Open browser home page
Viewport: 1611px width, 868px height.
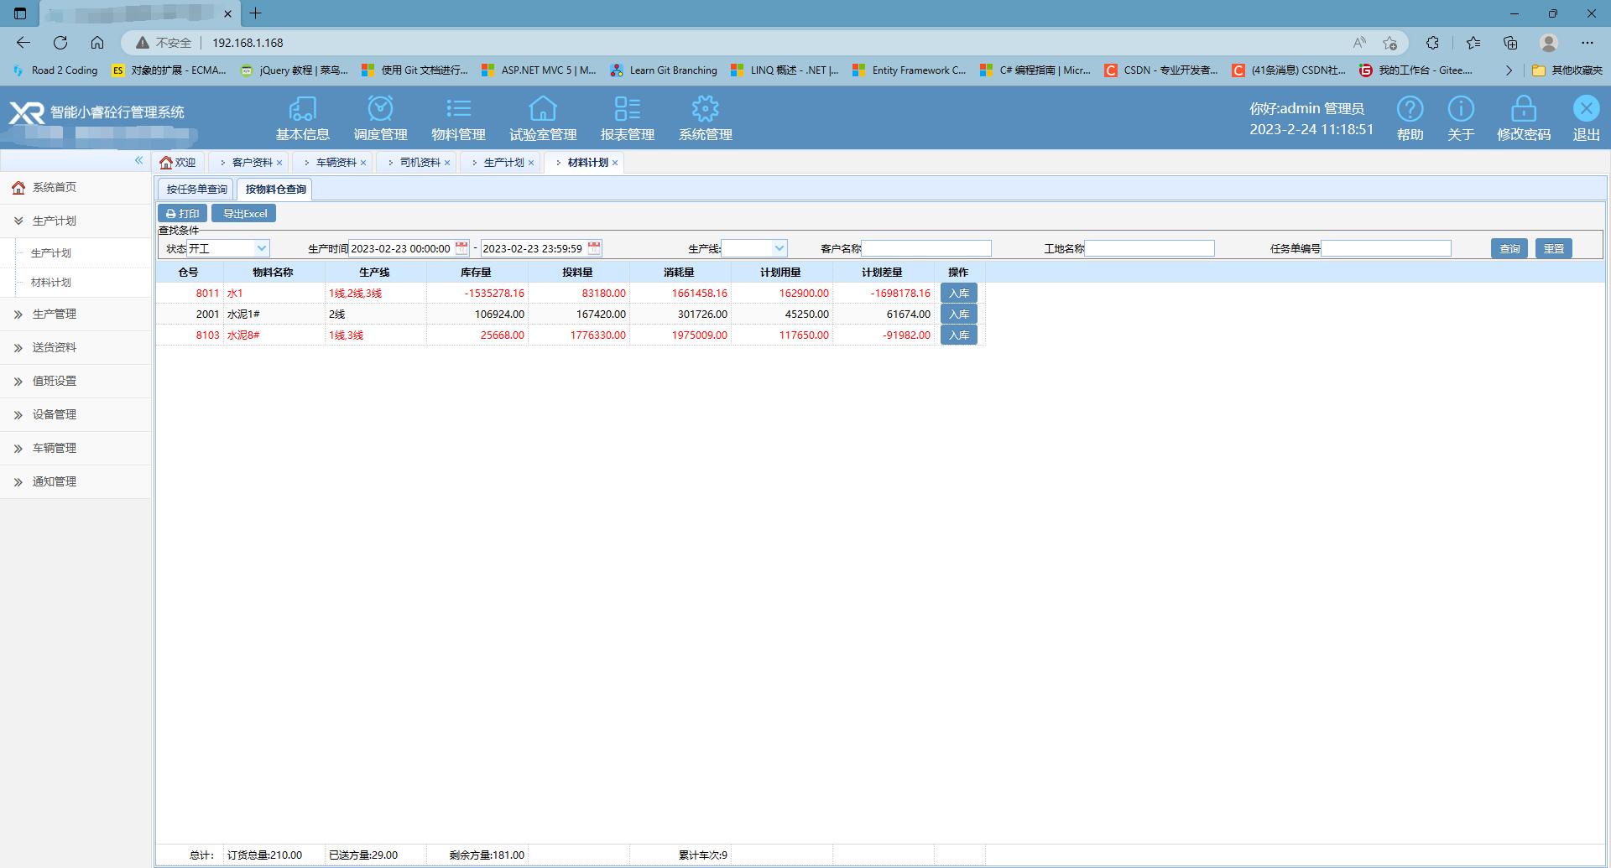(97, 42)
